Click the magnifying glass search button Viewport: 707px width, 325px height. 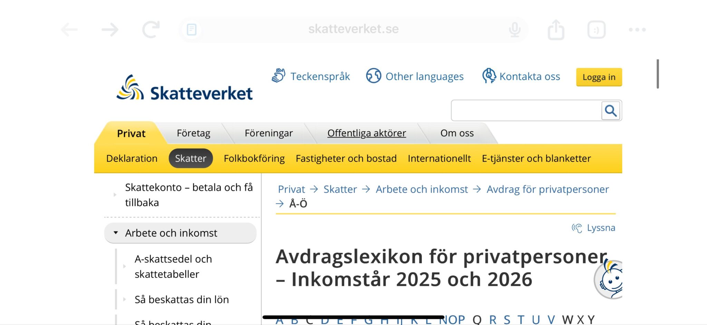pos(610,111)
